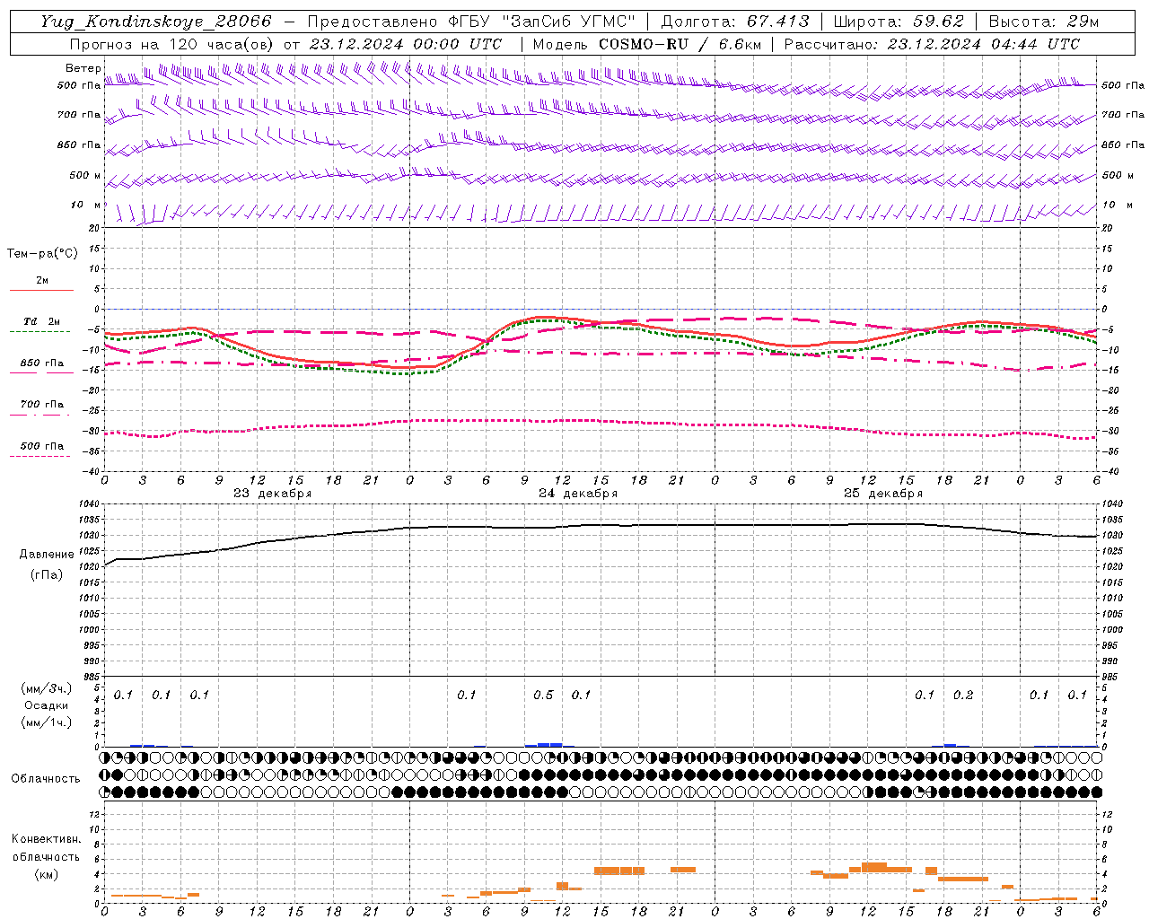
Task: Click the 24 декабря date label
Action: [578, 494]
